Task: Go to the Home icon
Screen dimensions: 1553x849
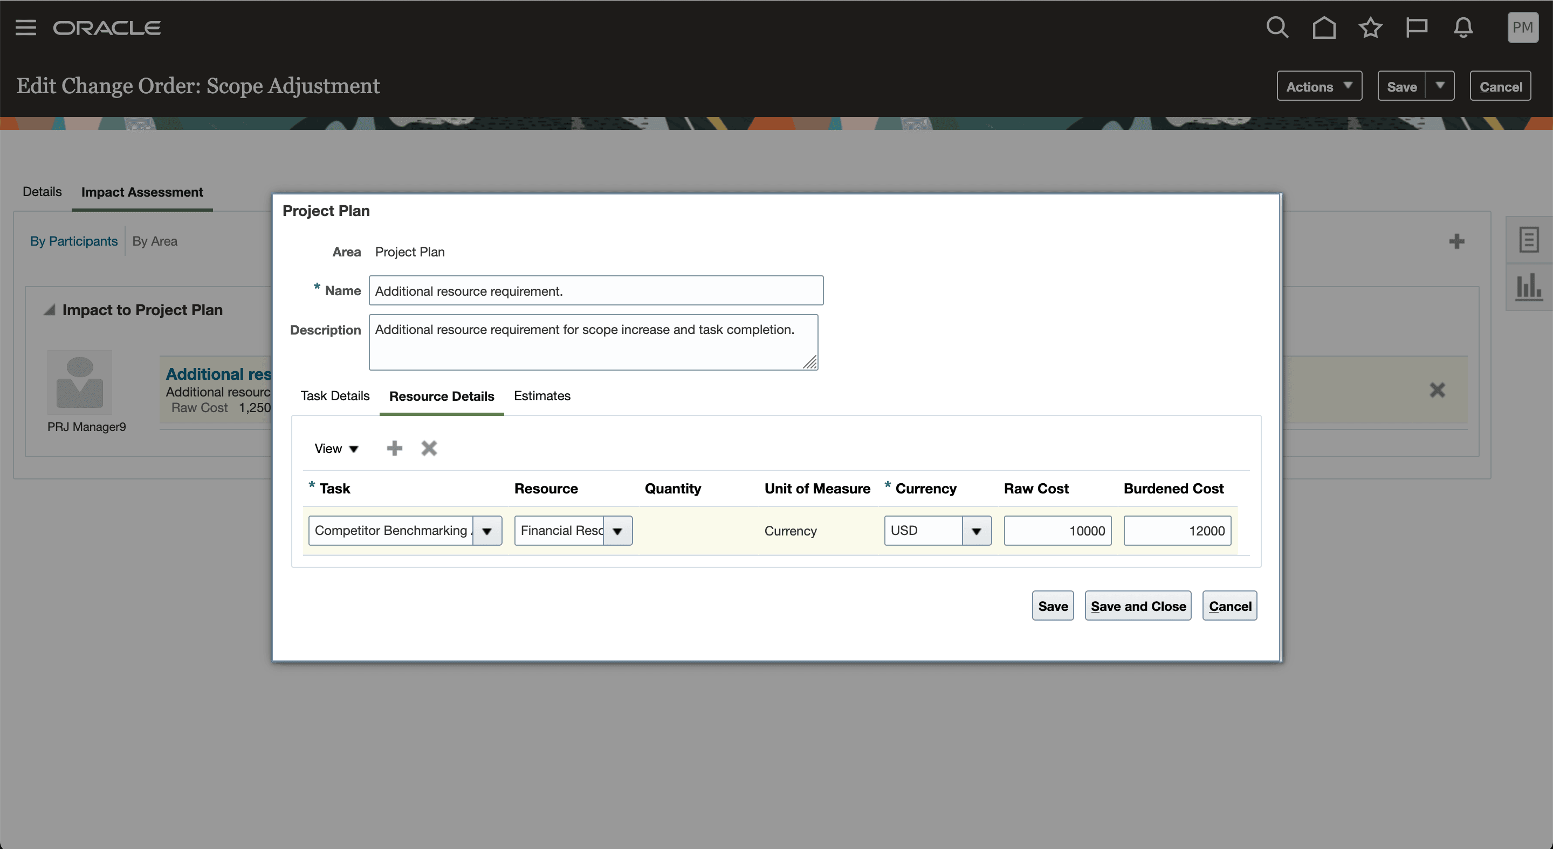Action: (x=1323, y=27)
